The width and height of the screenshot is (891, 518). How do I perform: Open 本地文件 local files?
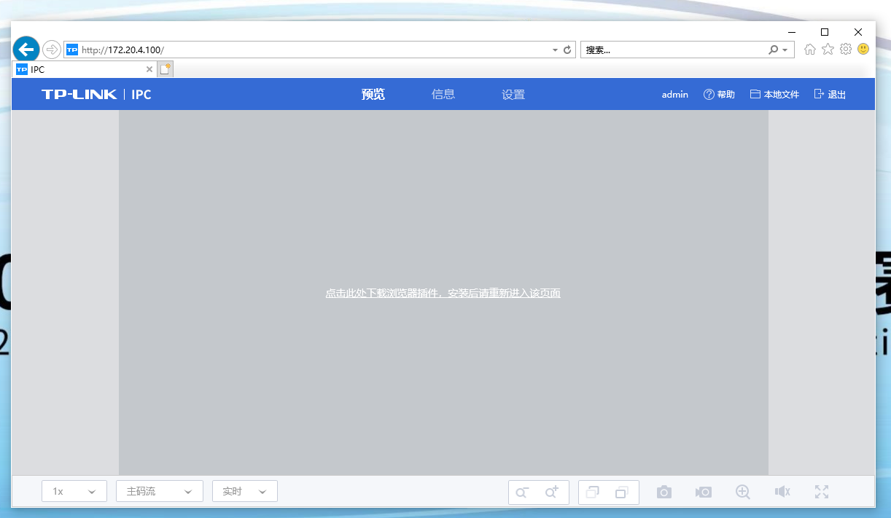(x=774, y=95)
